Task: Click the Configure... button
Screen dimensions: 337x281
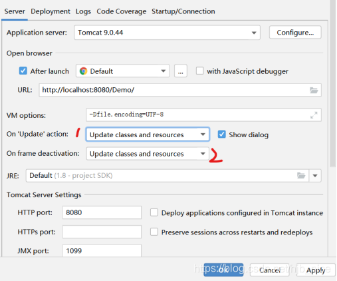Action: click(x=295, y=33)
